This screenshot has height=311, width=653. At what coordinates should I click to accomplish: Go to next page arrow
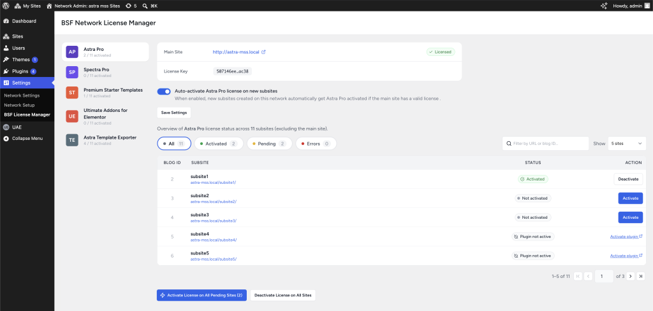[631, 276]
